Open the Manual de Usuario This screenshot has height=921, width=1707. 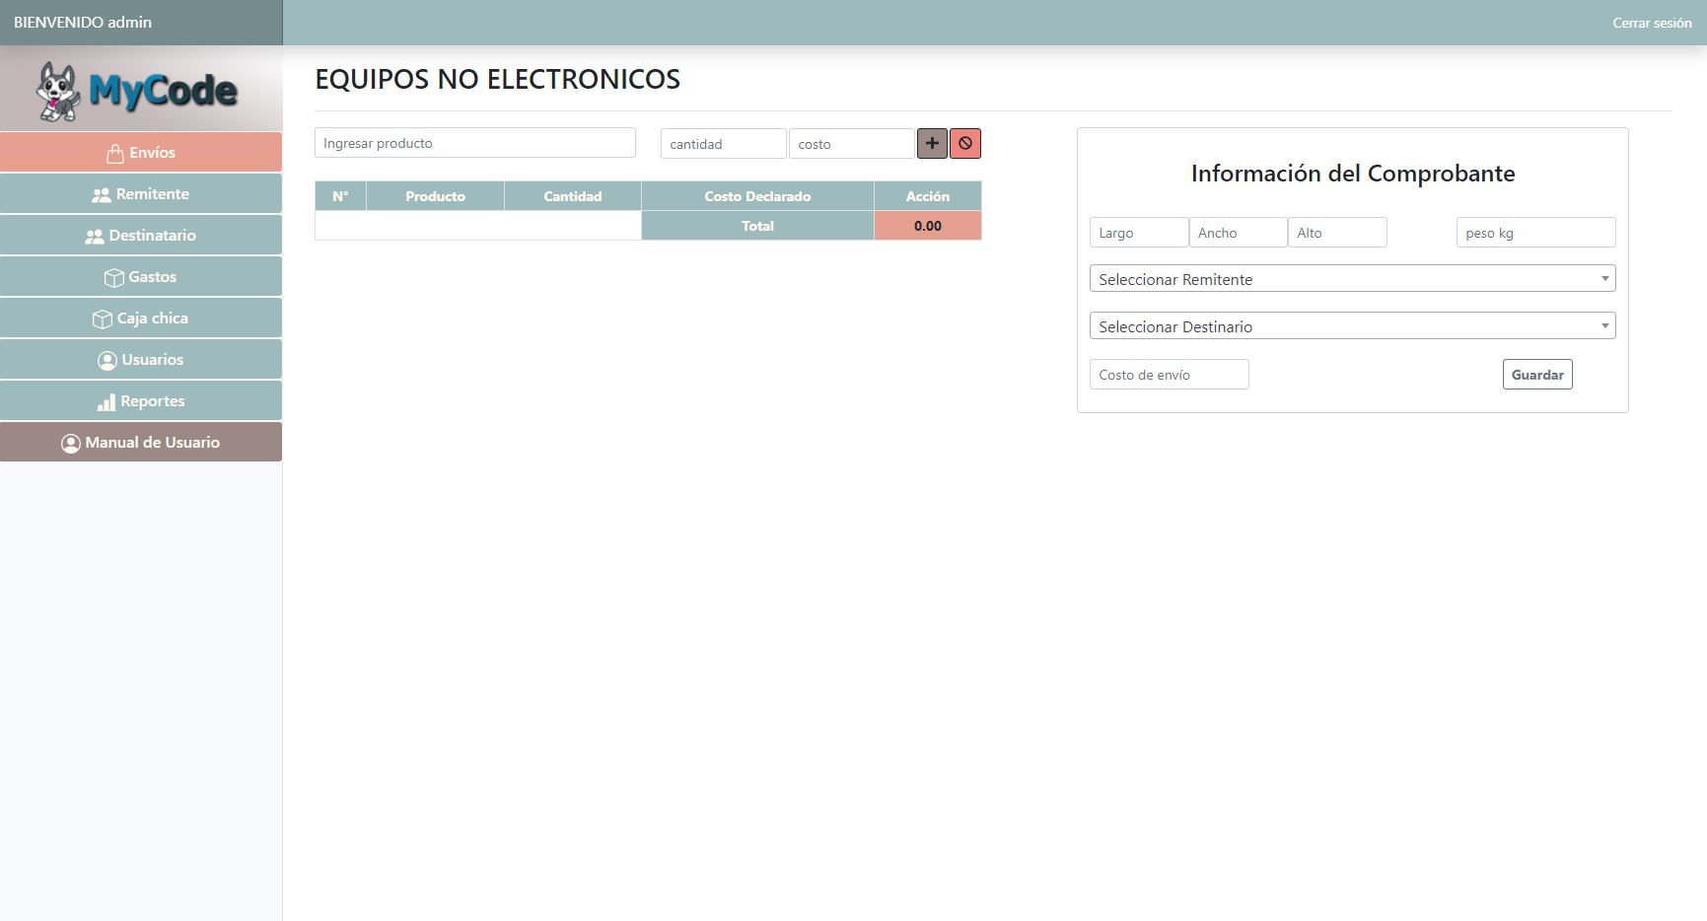tap(141, 443)
